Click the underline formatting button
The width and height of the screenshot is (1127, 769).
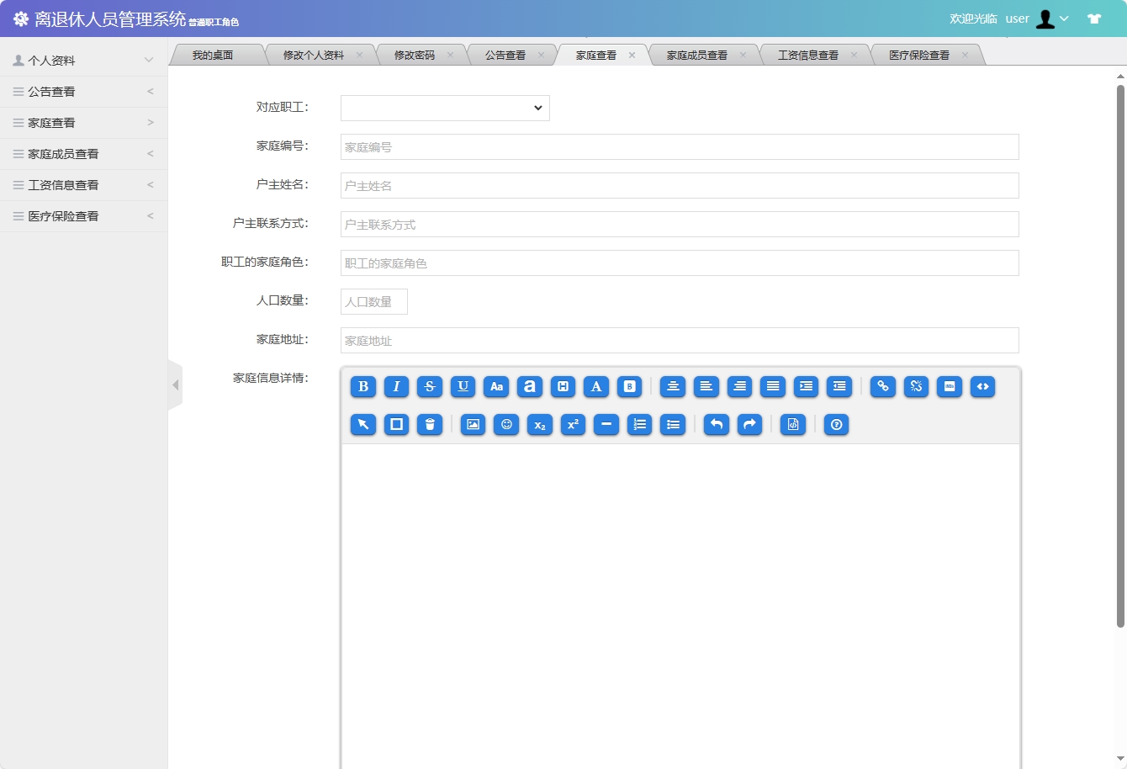[x=463, y=386]
